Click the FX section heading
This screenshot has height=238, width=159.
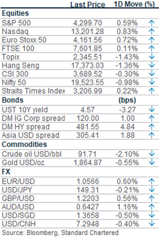(6, 172)
